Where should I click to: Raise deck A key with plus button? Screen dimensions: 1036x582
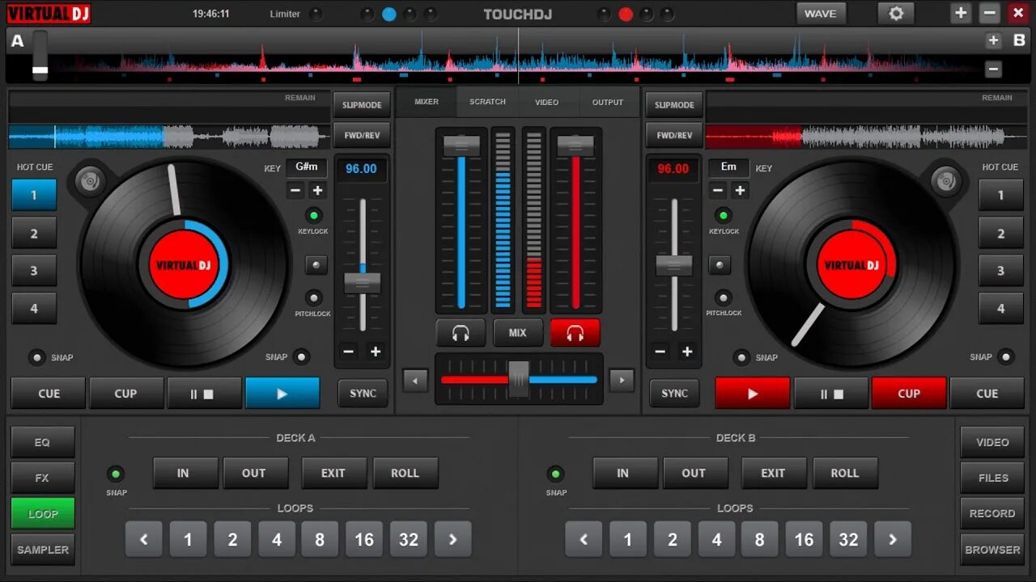pyautogui.click(x=317, y=191)
